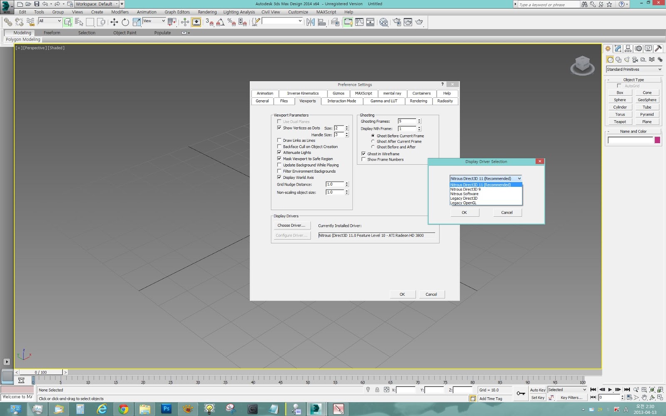Enable Show Frame Numbers checkbox
The height and width of the screenshot is (416, 666).
[x=363, y=159]
